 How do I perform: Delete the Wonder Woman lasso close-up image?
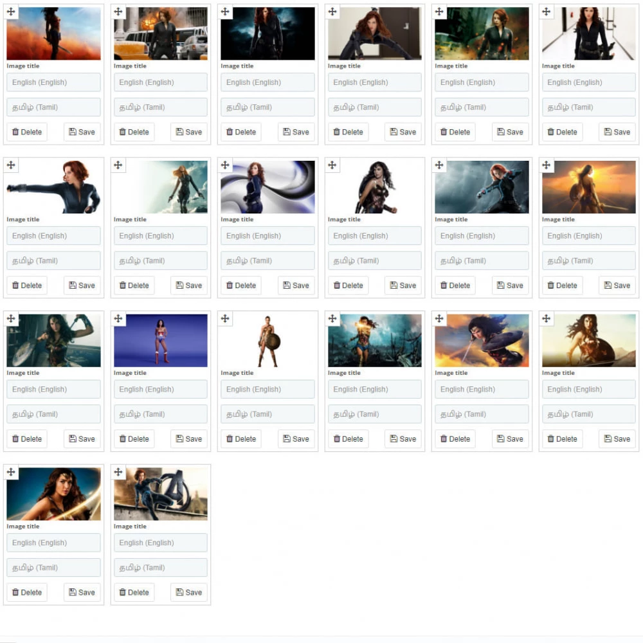coord(27,593)
